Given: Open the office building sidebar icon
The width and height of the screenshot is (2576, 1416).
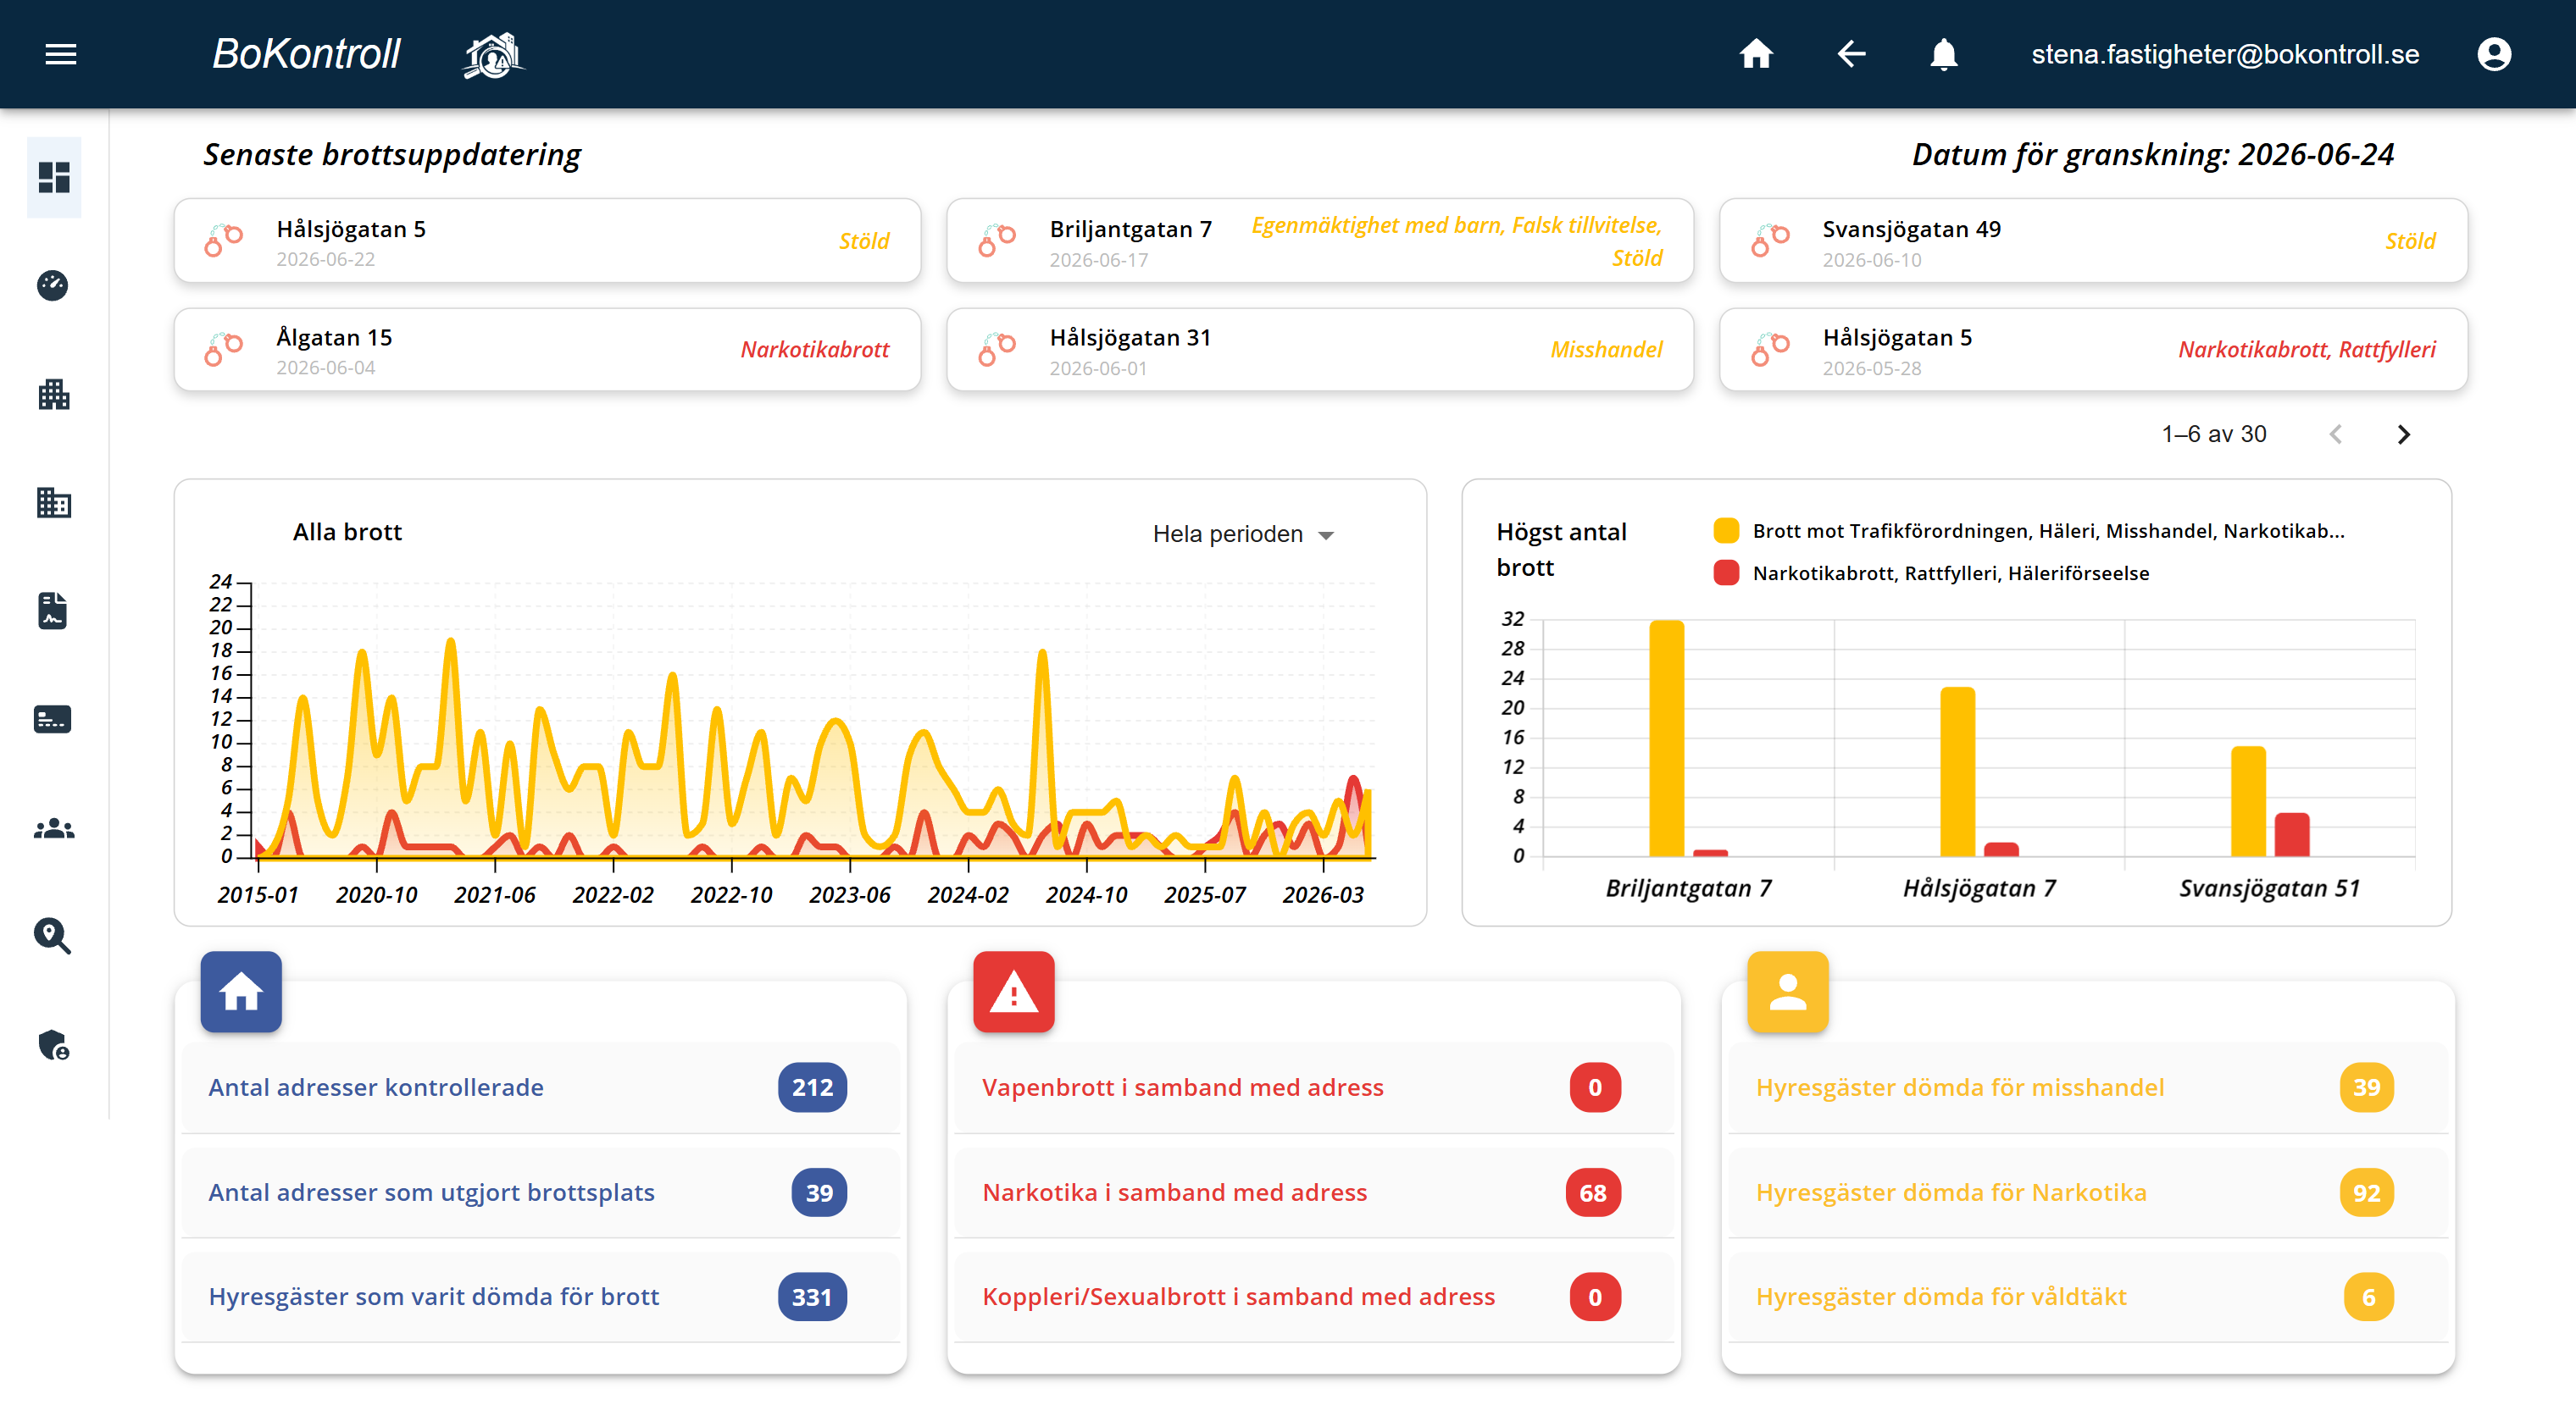Looking at the screenshot, I should tap(54, 503).
